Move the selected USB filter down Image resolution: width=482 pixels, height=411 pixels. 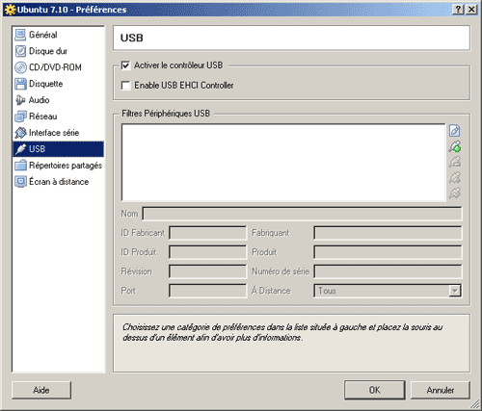tap(454, 193)
